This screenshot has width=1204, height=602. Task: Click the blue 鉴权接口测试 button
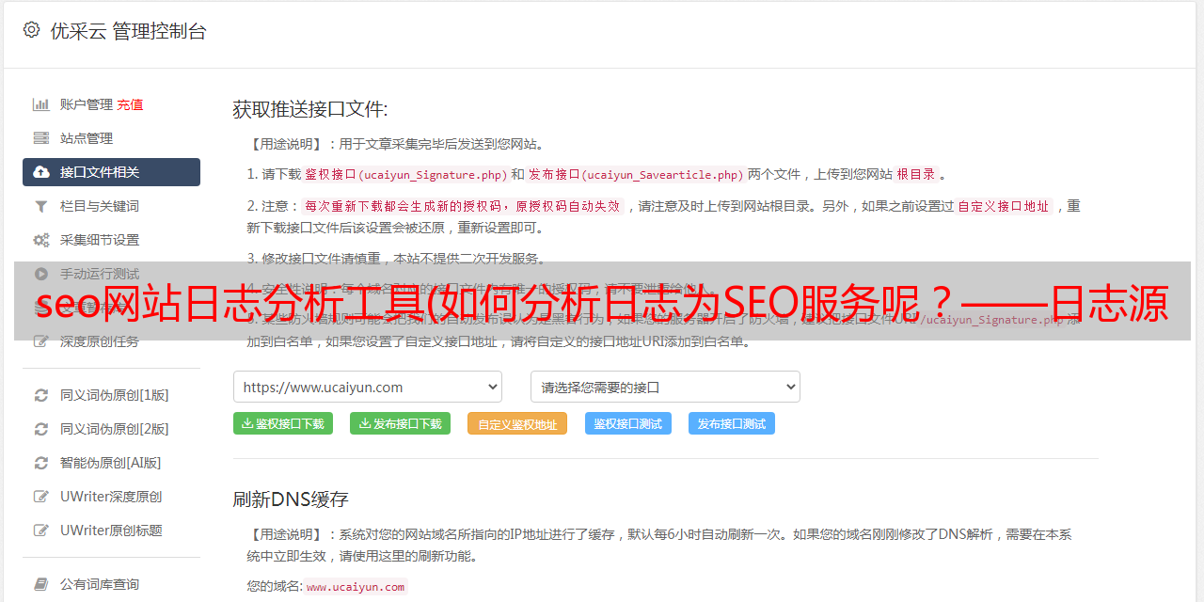tap(628, 423)
